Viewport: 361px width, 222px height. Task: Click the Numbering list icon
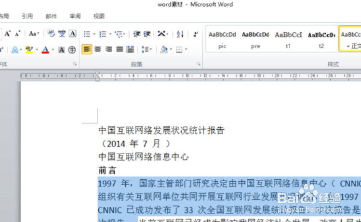[x=103, y=34]
